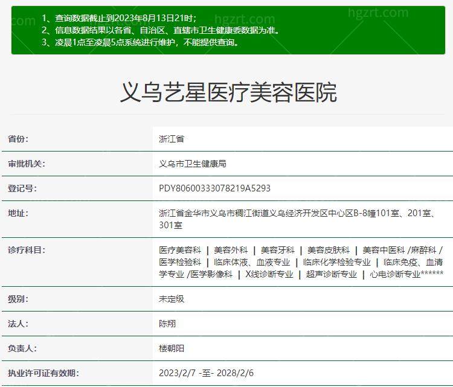Click the value 浙江省

172,139
